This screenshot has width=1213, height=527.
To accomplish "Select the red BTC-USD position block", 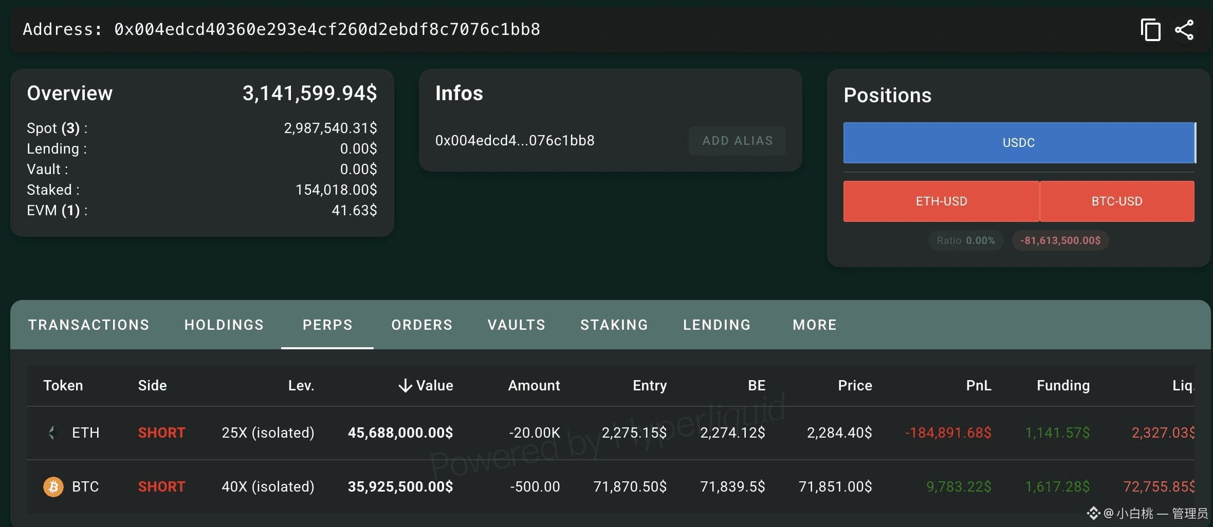I will [x=1117, y=201].
